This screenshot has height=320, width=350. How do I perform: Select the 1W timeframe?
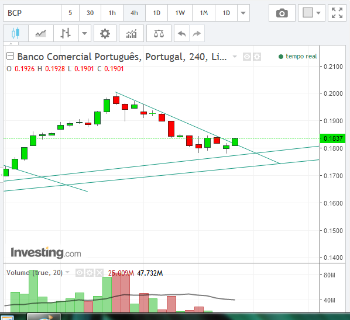180,13
